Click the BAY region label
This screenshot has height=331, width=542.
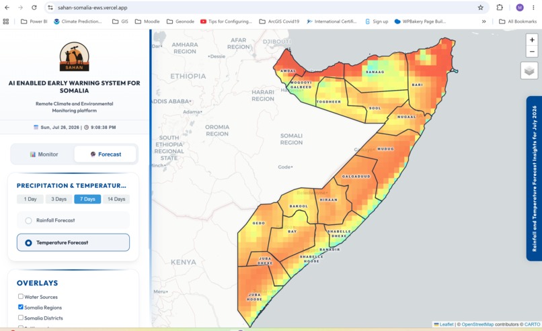[292, 232]
